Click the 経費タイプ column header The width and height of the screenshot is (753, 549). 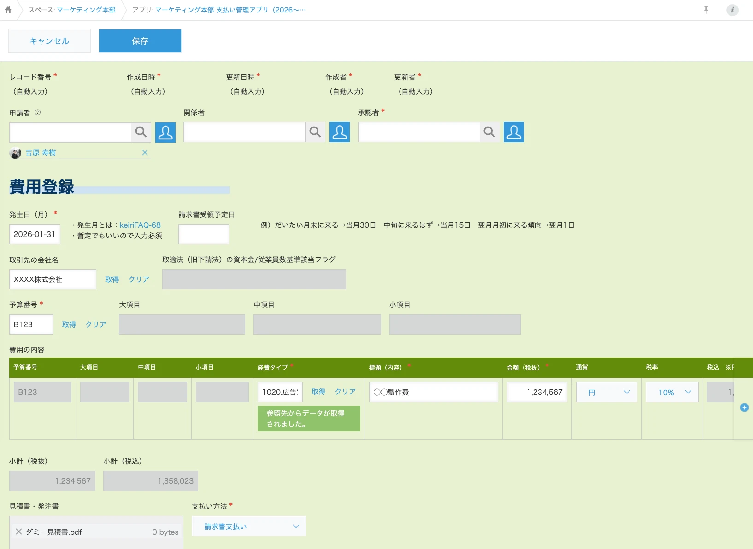[x=273, y=367]
